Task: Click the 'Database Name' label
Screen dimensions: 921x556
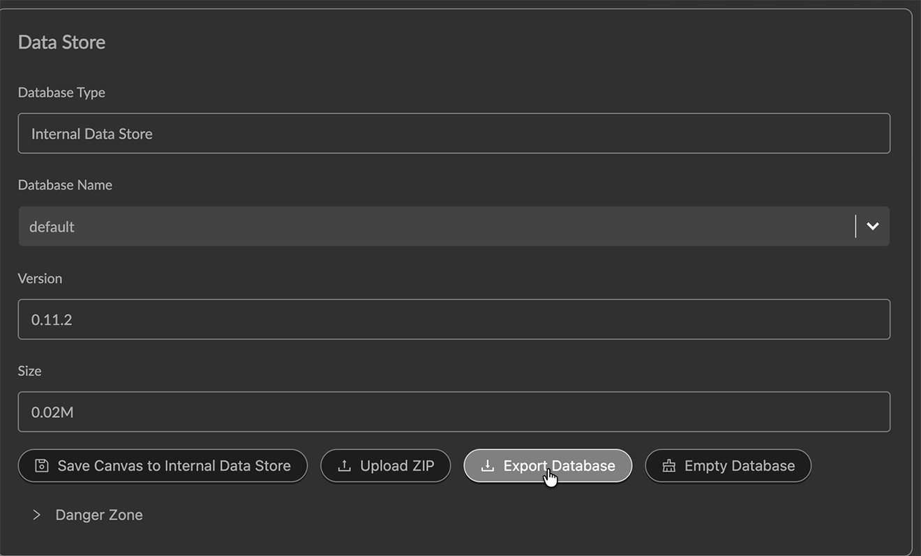Action: (65, 185)
